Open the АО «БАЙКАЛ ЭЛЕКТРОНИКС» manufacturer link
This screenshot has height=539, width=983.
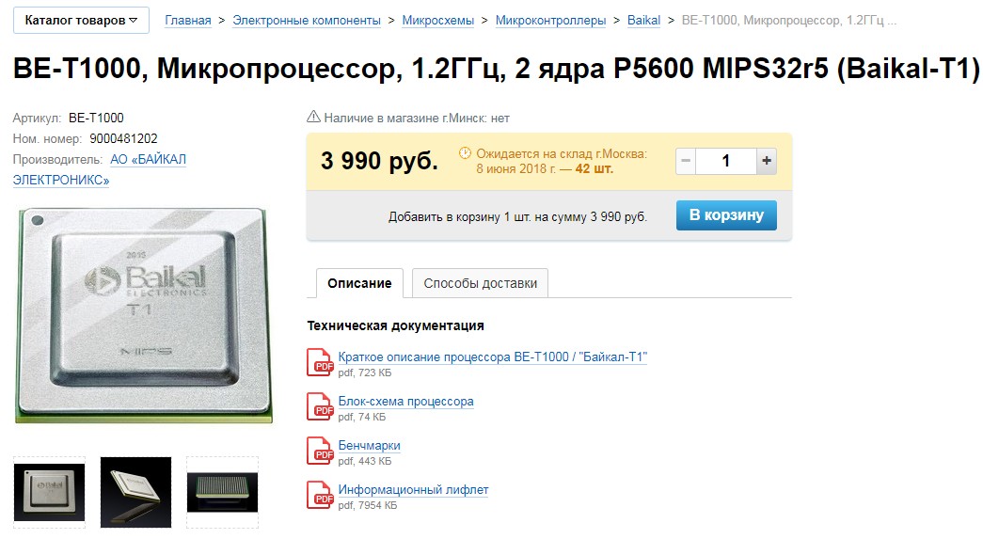click(100, 169)
